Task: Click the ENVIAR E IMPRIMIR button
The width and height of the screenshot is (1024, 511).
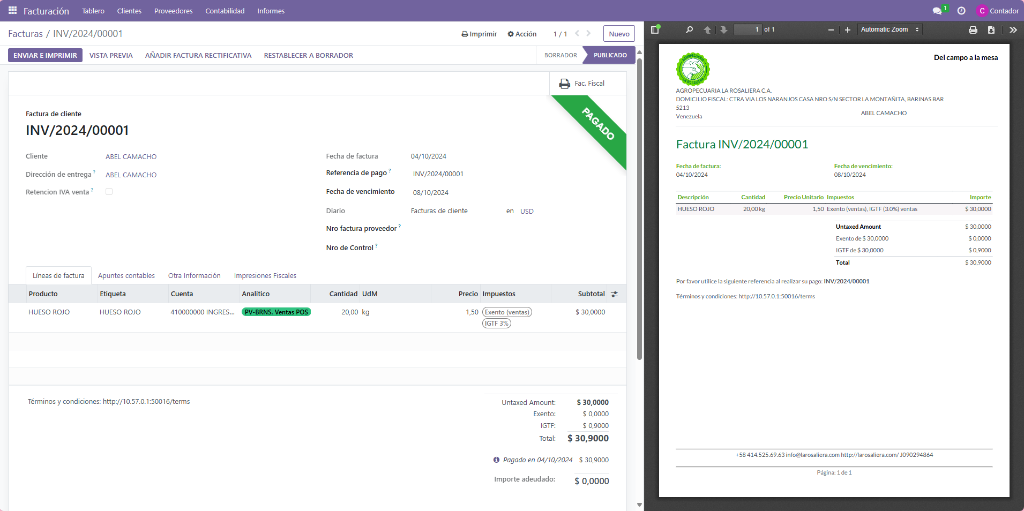Action: [x=45, y=55]
